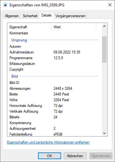
Task: Click the image file icon in title bar
Action: 5,5
